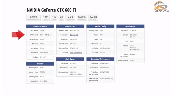The width and height of the screenshot is (171, 96).
Task: Select the Length value 9.5 inches
Action: click(x=133, y=35)
